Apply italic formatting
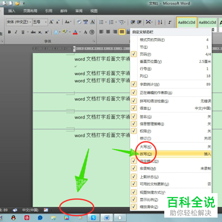The width and height of the screenshot is (222, 222). (x=16, y=32)
